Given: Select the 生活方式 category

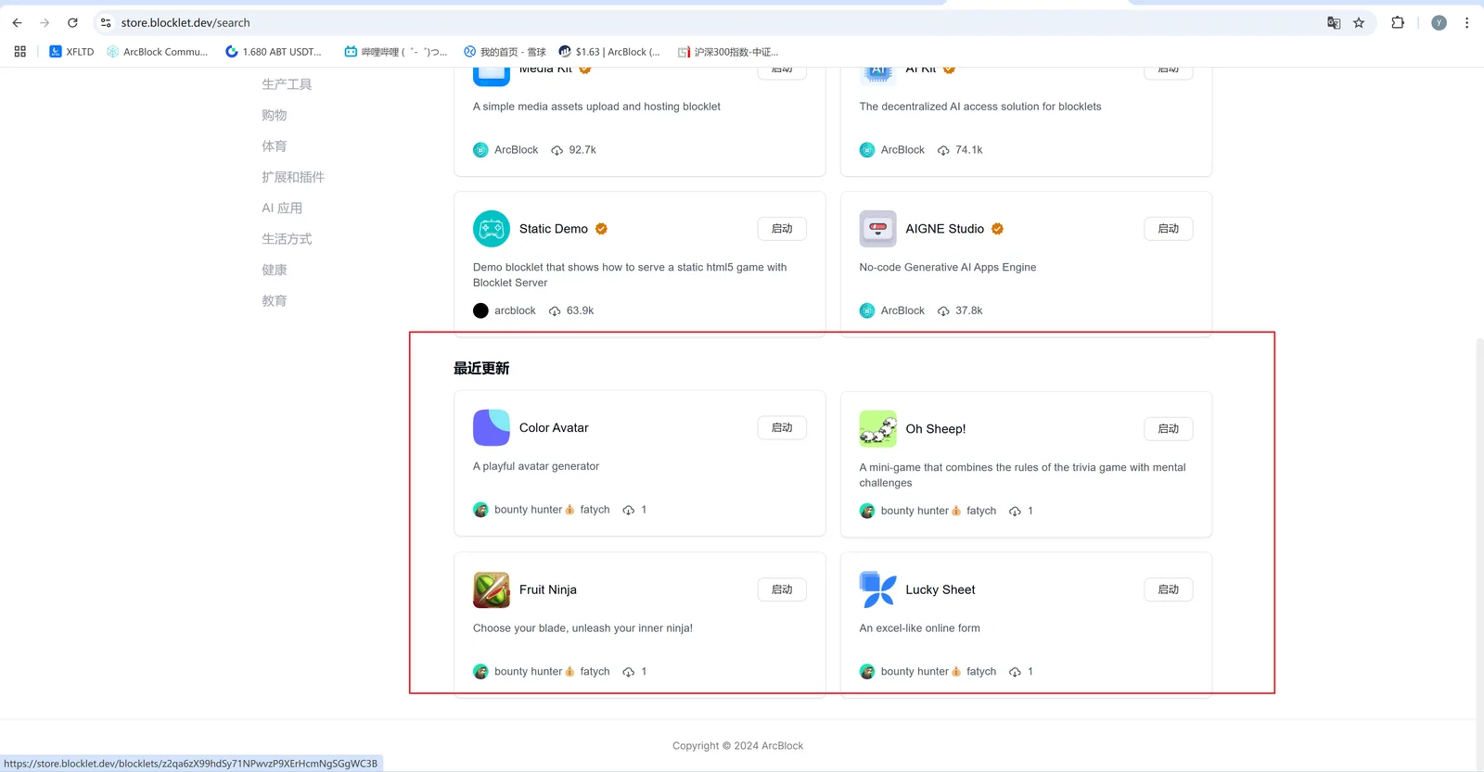Looking at the screenshot, I should tap(287, 239).
